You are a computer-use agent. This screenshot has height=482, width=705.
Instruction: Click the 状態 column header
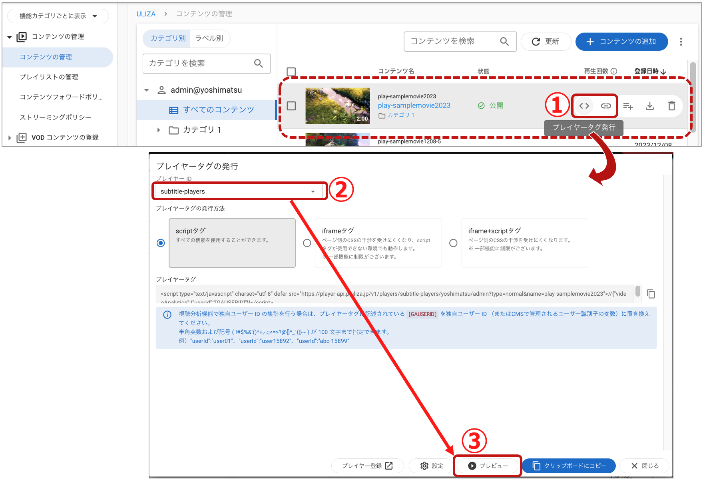[x=484, y=72]
